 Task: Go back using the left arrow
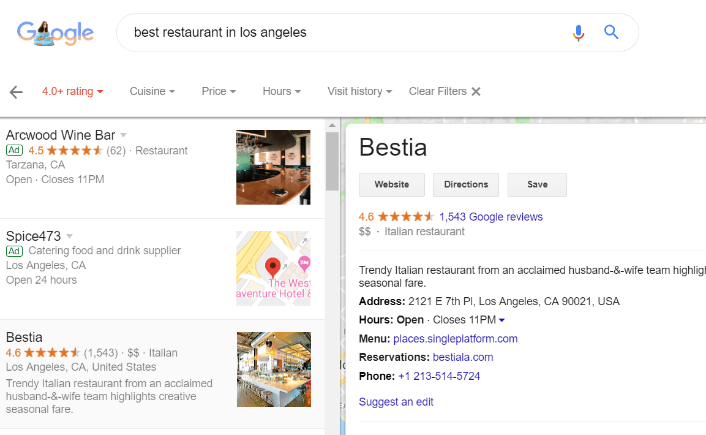point(16,92)
